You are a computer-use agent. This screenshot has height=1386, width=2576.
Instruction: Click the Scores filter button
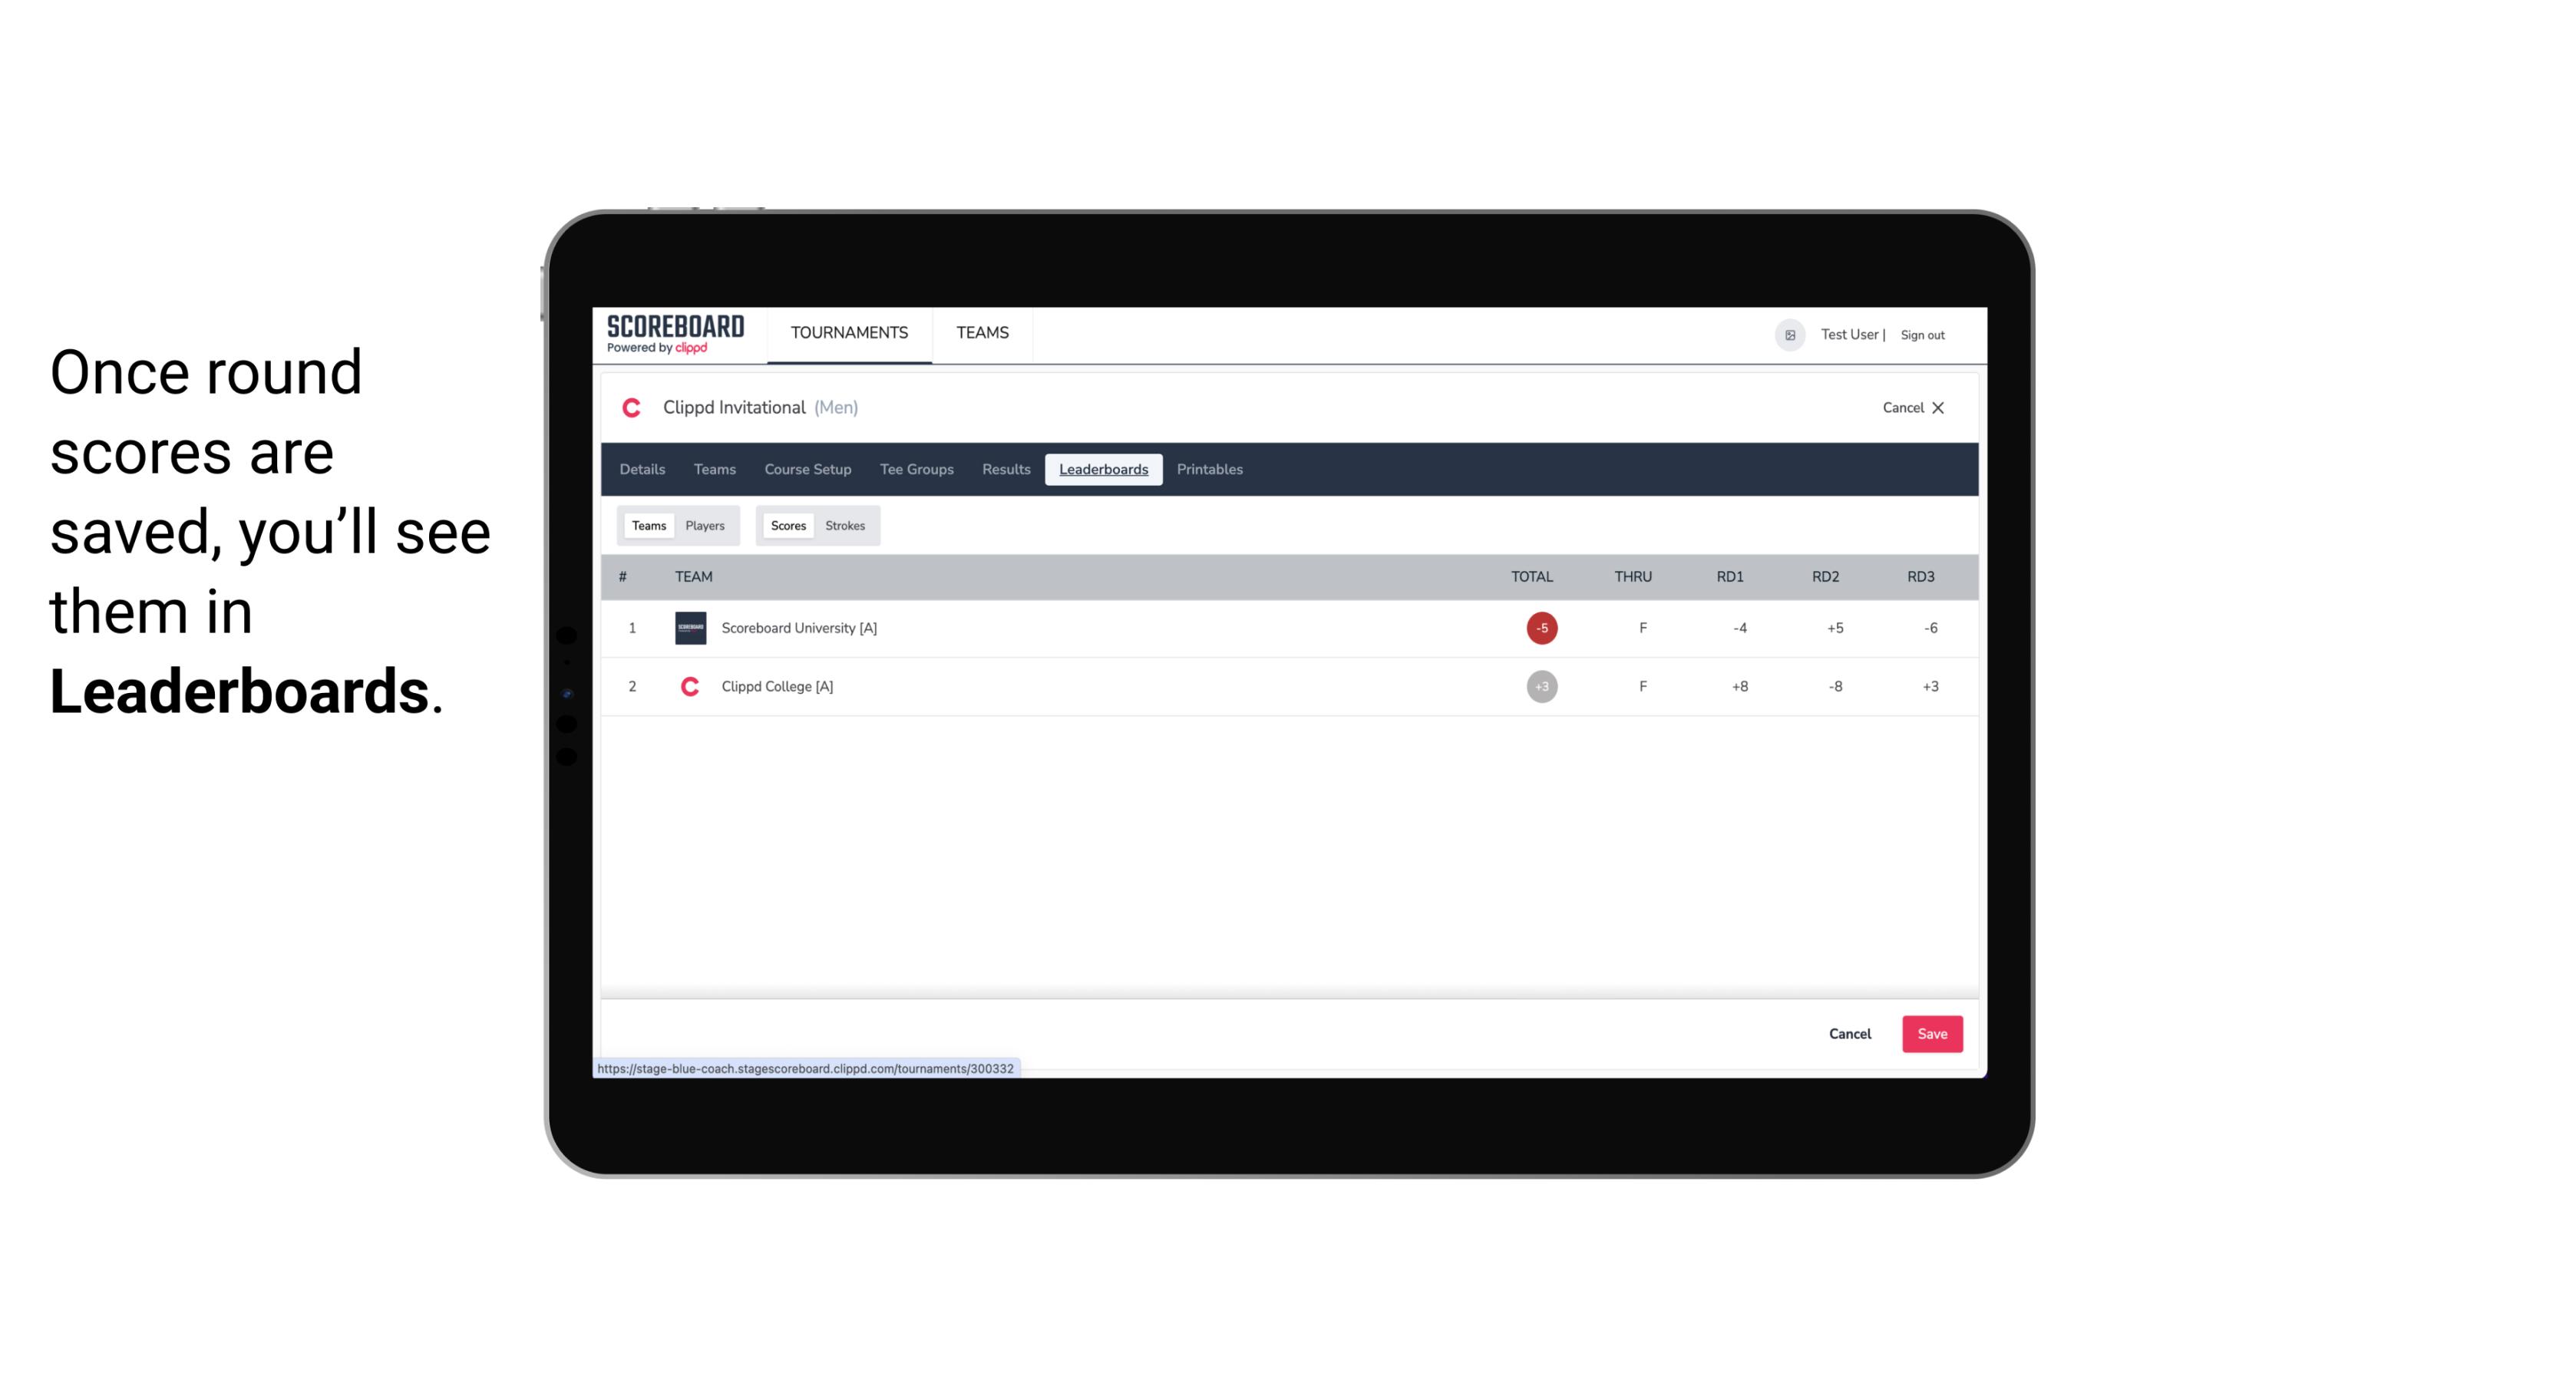click(x=787, y=526)
